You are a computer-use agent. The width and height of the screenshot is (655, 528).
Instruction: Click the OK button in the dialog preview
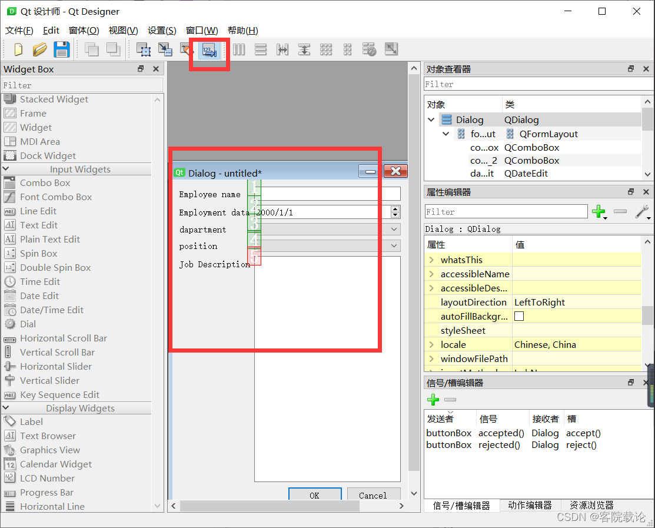(315, 495)
